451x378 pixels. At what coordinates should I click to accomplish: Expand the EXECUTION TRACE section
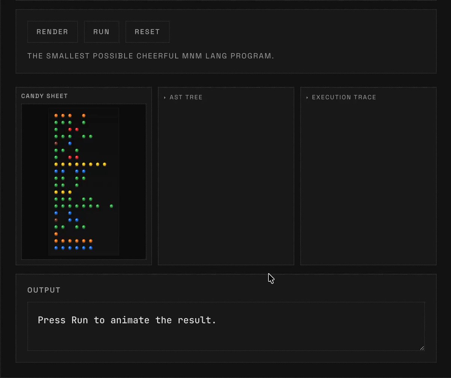[x=344, y=97]
